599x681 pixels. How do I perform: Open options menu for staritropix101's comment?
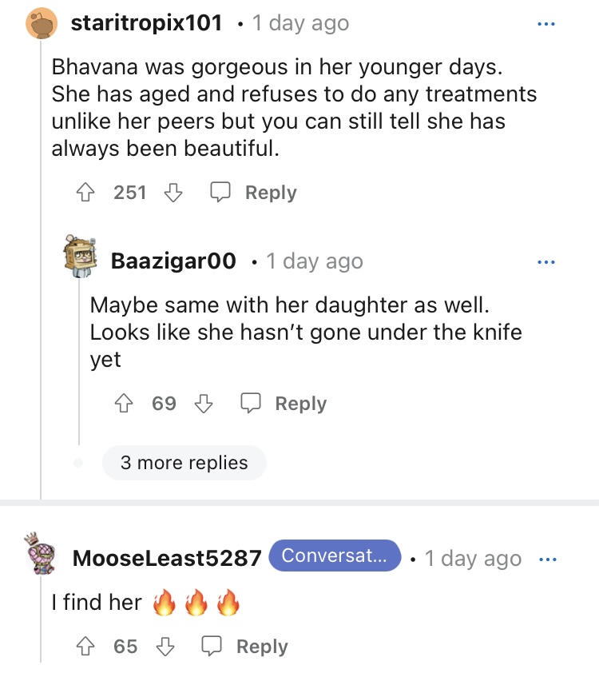[x=545, y=24]
